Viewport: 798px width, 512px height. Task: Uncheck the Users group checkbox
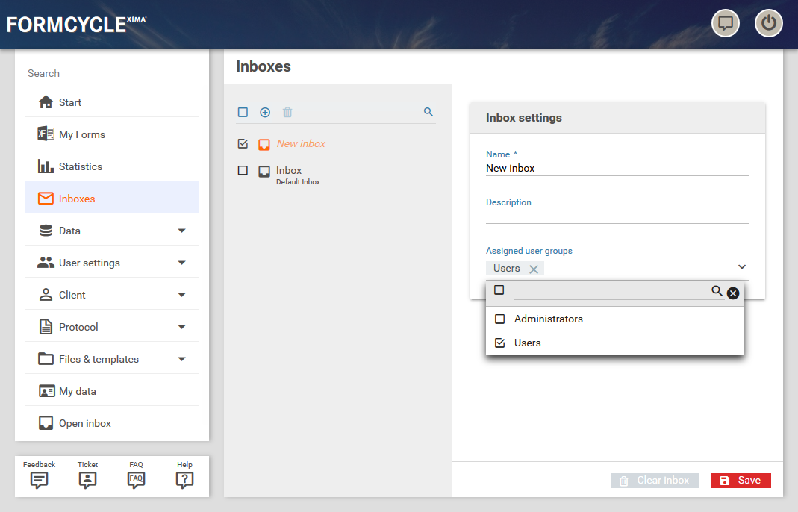coord(500,343)
